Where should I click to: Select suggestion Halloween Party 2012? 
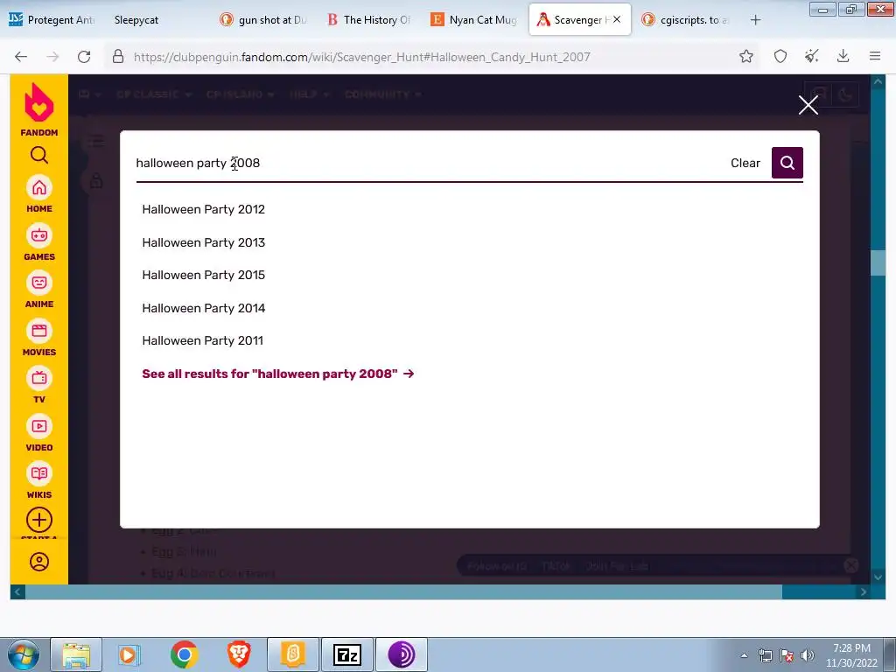203,209
